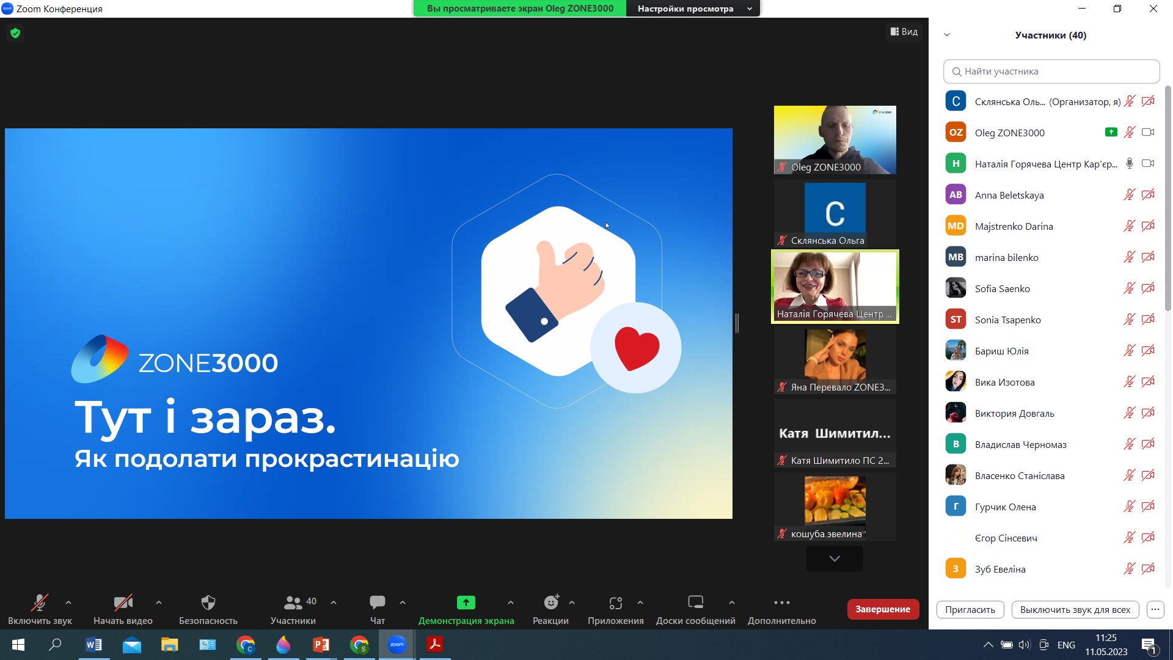Open File Explorer from the taskbar
The height and width of the screenshot is (660, 1173).
(169, 645)
